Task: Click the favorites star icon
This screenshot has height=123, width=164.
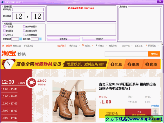Action: (x=96, y=45)
